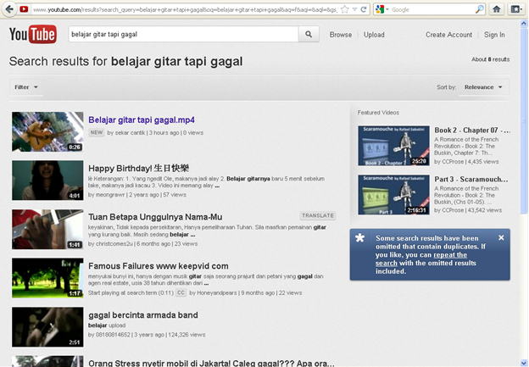Screen dimensions: 529x367
Task: Click the browser address bar URL
Action: click(185, 10)
